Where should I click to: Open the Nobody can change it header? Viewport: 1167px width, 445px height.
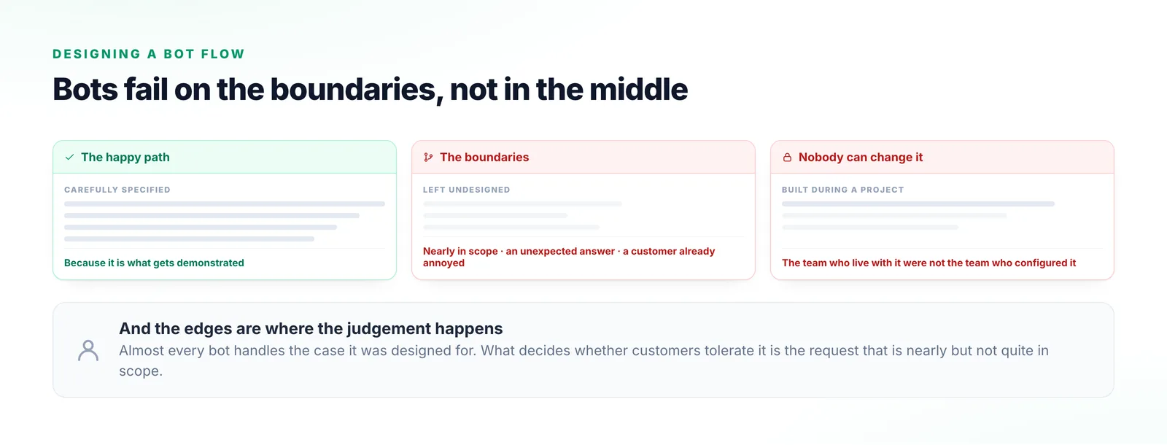click(942, 158)
